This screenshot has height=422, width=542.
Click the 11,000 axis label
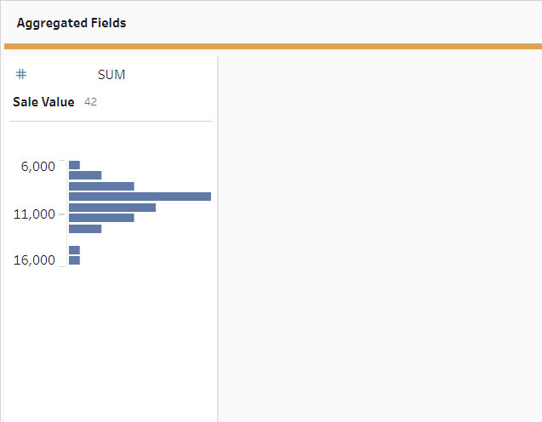35,214
